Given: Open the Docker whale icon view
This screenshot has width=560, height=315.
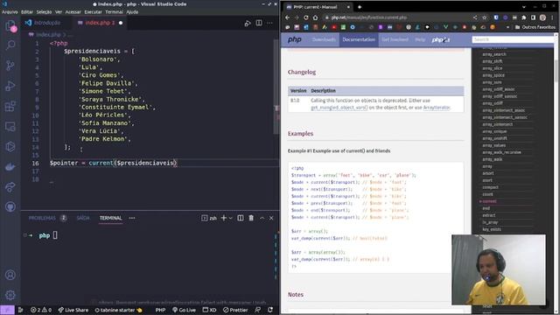Looking at the screenshot, I should pyautogui.click(x=10, y=167).
